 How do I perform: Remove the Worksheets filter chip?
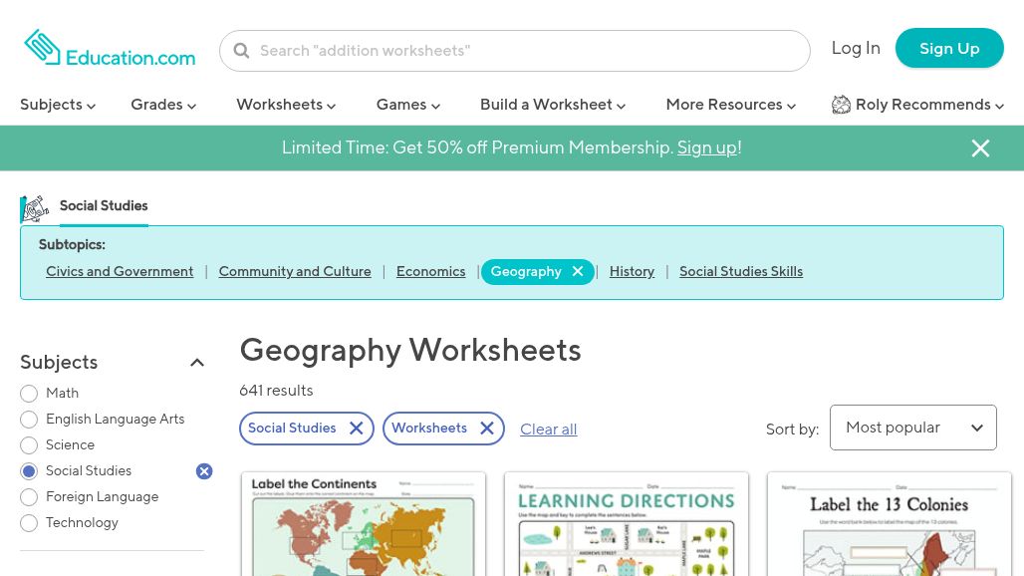pos(486,428)
